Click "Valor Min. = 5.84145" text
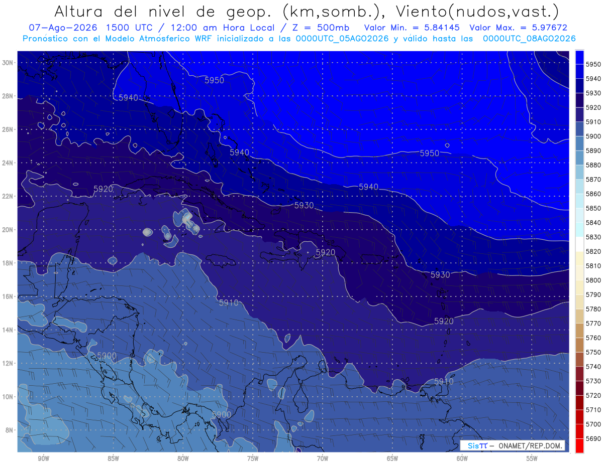The width and height of the screenshot is (603, 465). [412, 28]
